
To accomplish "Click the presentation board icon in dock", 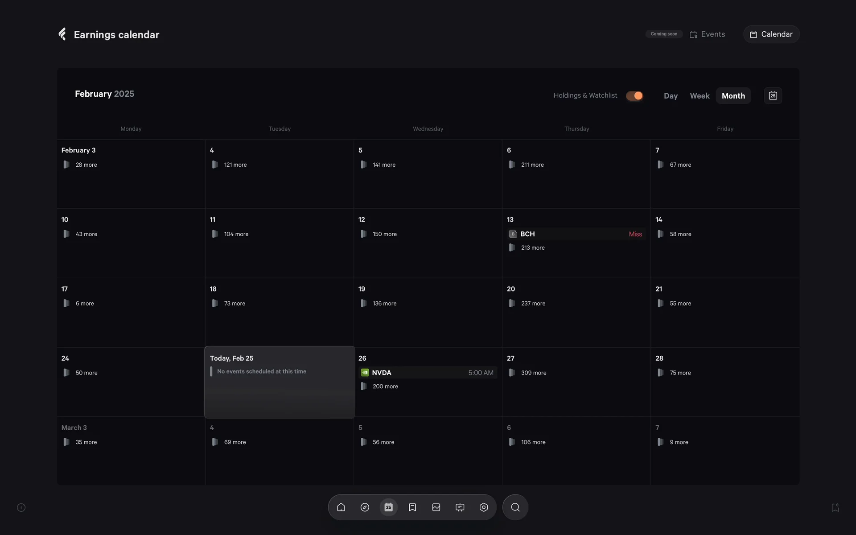I will click(460, 507).
